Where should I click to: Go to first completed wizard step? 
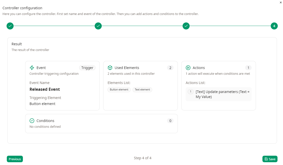10,26
